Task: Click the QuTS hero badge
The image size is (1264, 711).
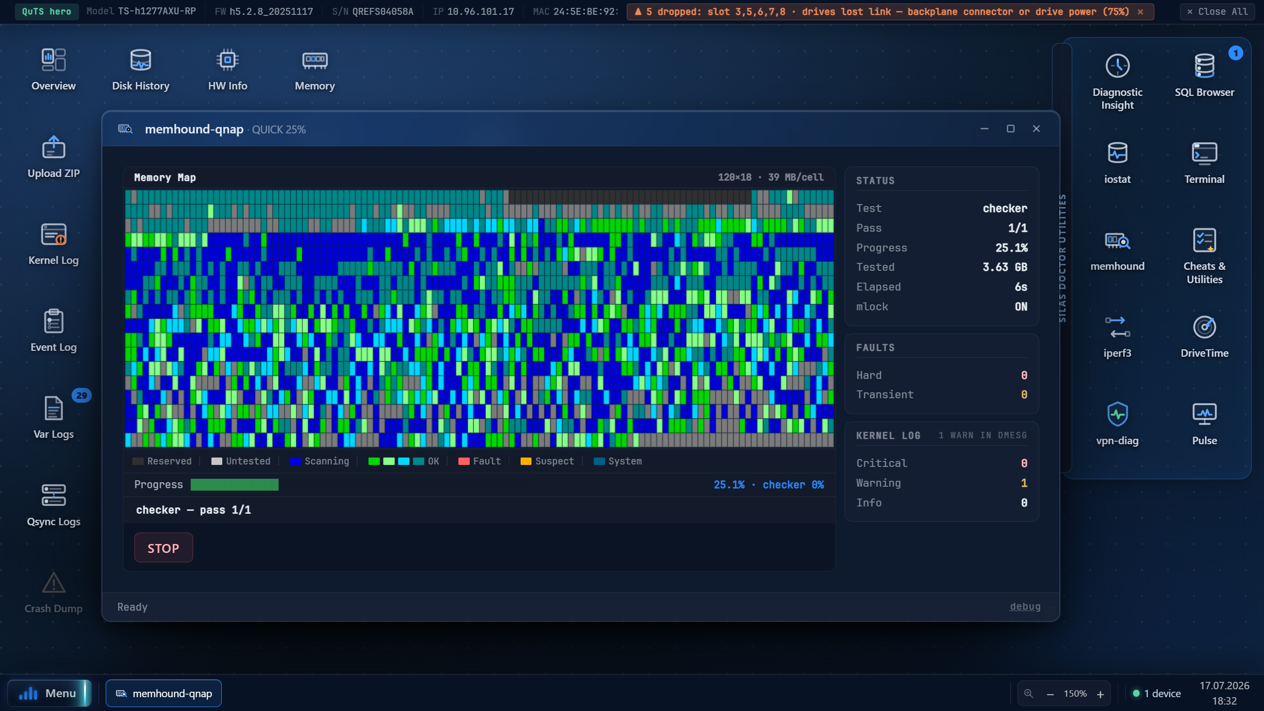Action: [x=46, y=11]
